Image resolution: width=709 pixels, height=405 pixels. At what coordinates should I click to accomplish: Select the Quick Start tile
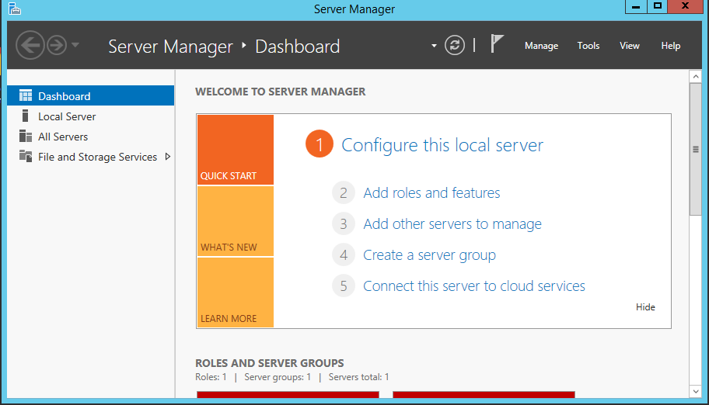click(x=236, y=150)
